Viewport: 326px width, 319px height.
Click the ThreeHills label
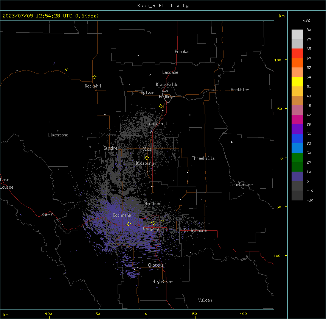coord(203,158)
